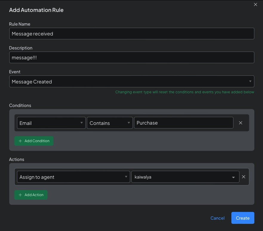
Task: Open the Email condition field dropdown
Action: (x=51, y=123)
